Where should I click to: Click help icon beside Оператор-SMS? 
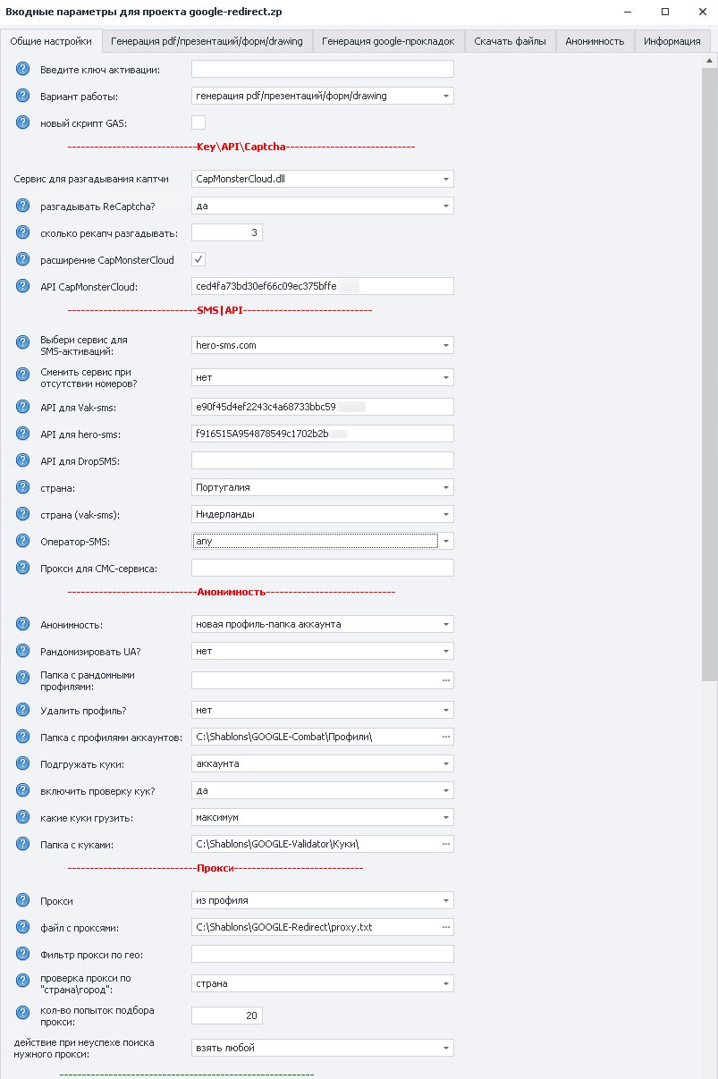(x=23, y=541)
